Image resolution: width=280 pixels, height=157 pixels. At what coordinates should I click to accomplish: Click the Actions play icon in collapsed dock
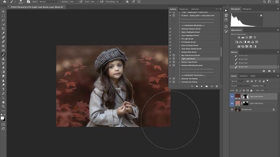click(226, 10)
